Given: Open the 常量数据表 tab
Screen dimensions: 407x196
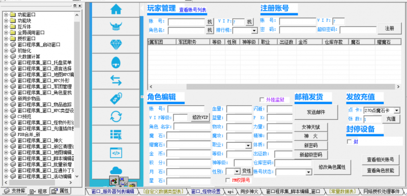Looking at the screenshot, I should point(342,191).
